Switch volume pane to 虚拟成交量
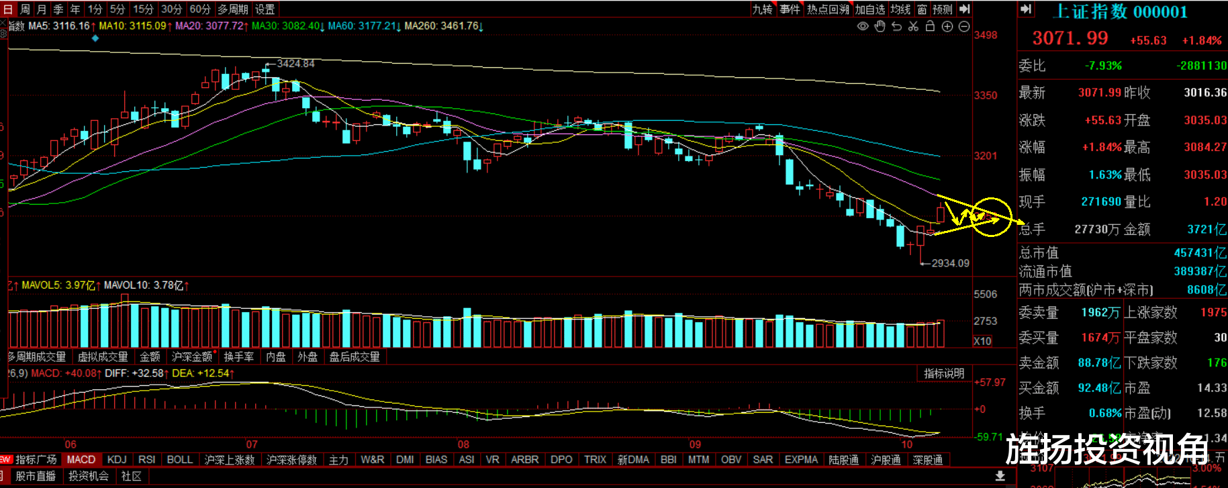 pos(103,356)
